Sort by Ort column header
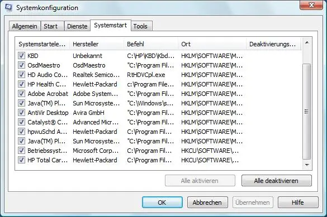327x217 pixels. 212,44
